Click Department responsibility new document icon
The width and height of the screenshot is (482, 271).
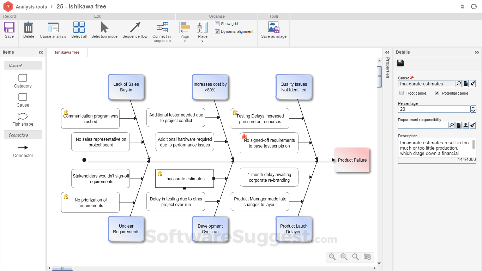(458, 125)
